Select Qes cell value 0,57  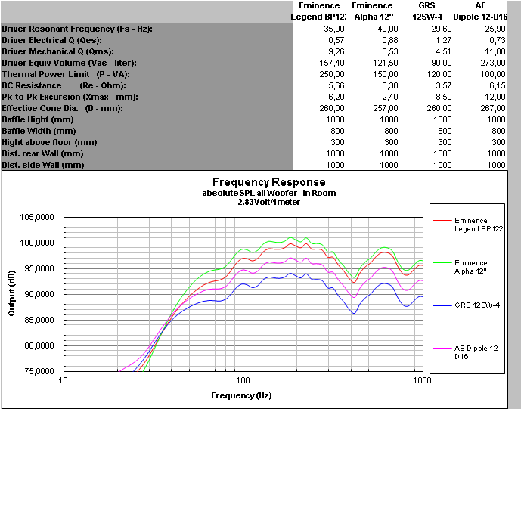click(336, 40)
